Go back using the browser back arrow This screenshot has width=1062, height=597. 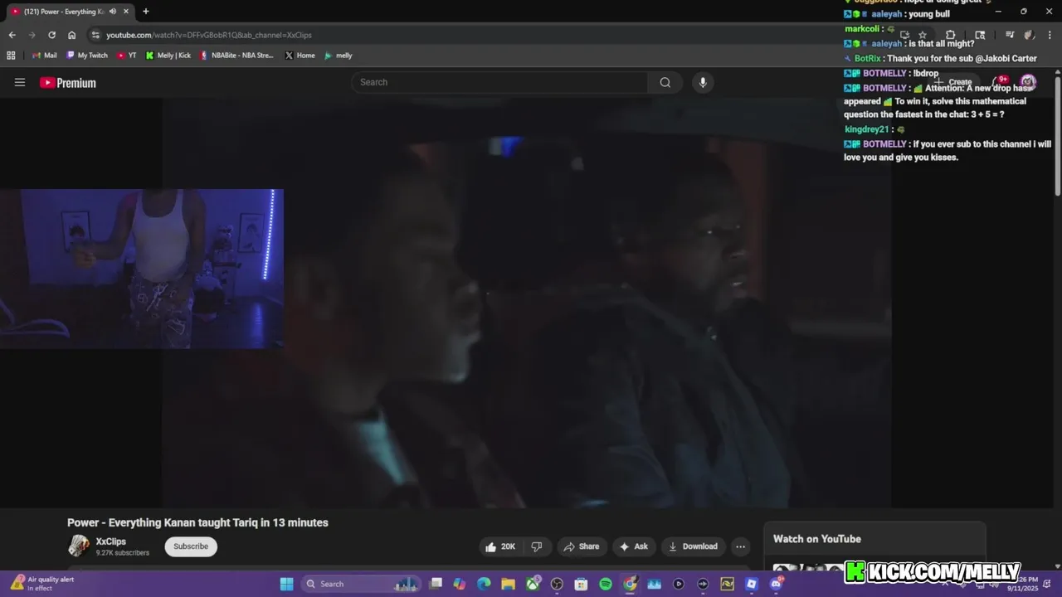point(12,35)
